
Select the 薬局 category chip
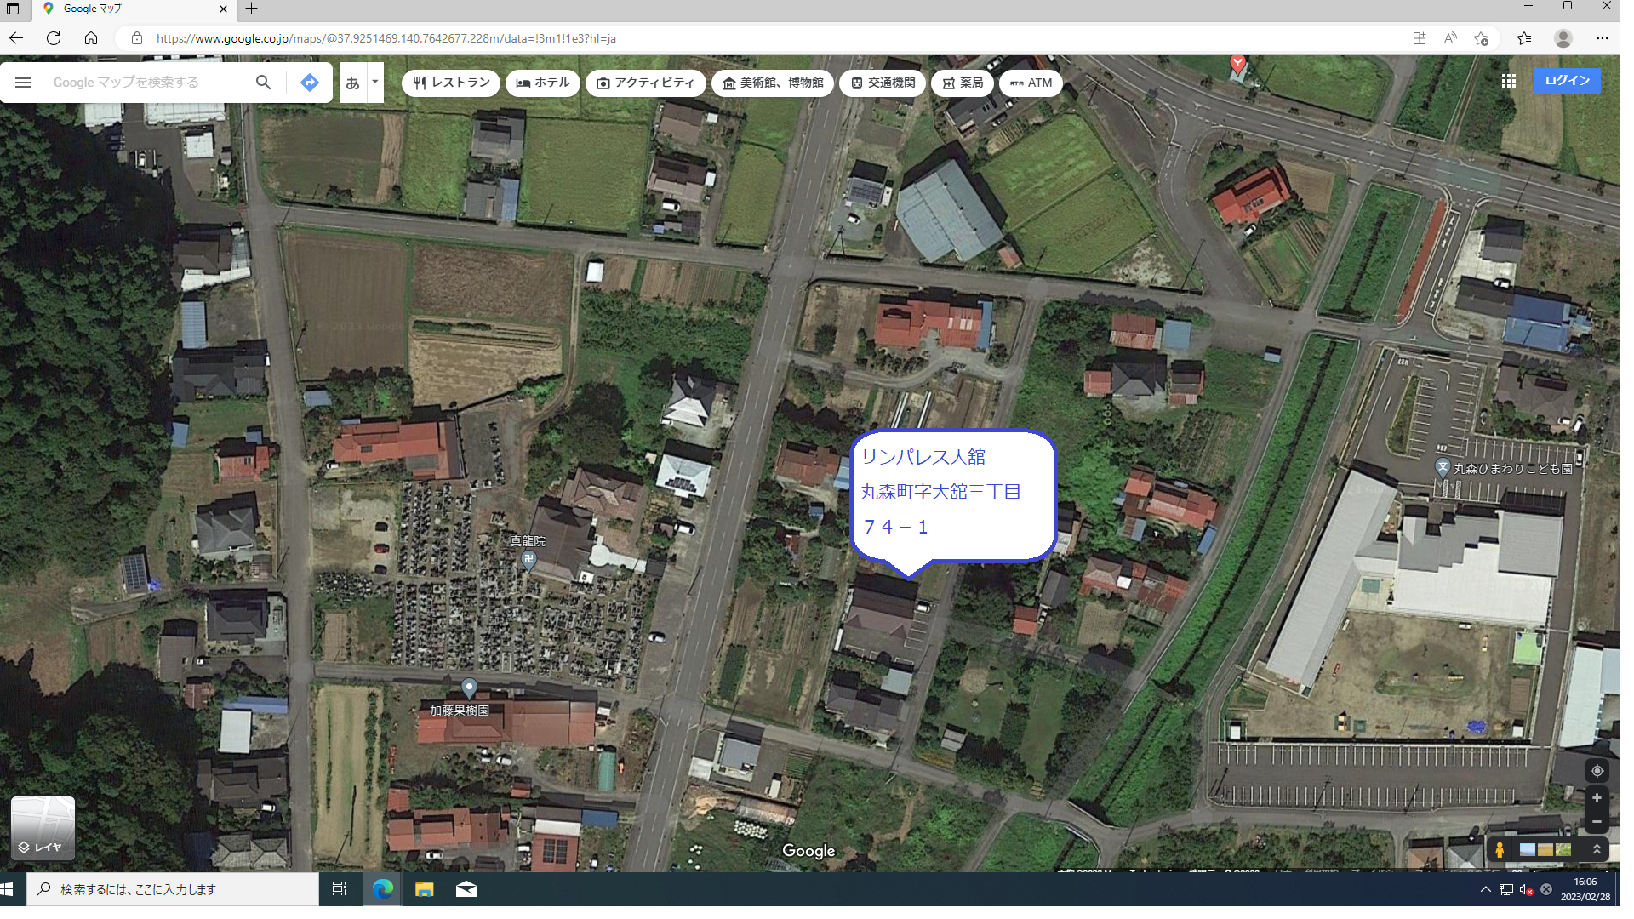click(963, 83)
